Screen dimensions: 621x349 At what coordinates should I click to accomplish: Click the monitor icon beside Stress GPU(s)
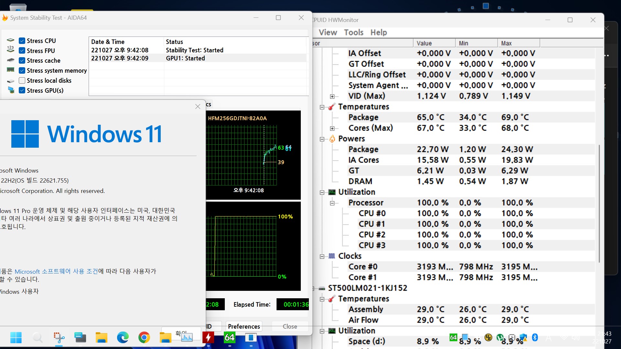(11, 90)
